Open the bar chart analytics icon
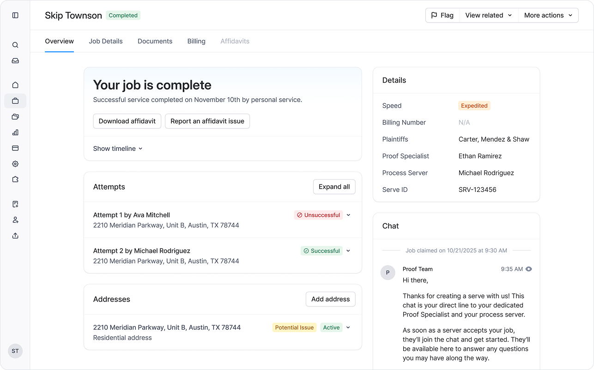594x370 pixels. tap(15, 132)
